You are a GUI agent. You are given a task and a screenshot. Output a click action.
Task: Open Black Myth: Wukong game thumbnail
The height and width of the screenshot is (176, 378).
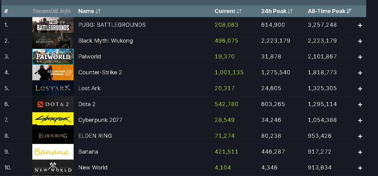pos(53,41)
